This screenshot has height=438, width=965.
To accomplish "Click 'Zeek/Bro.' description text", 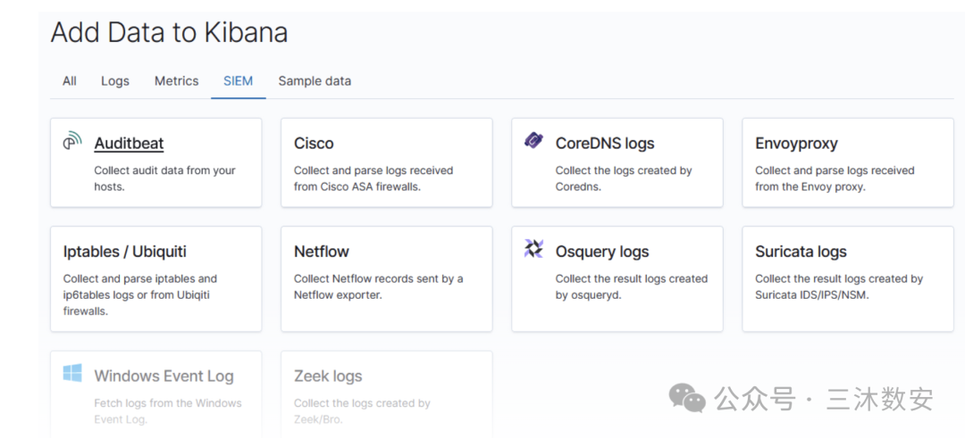I will click(318, 419).
